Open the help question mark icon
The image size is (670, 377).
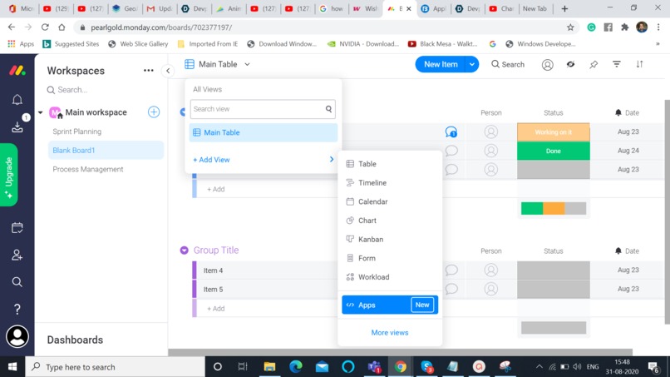(x=17, y=309)
